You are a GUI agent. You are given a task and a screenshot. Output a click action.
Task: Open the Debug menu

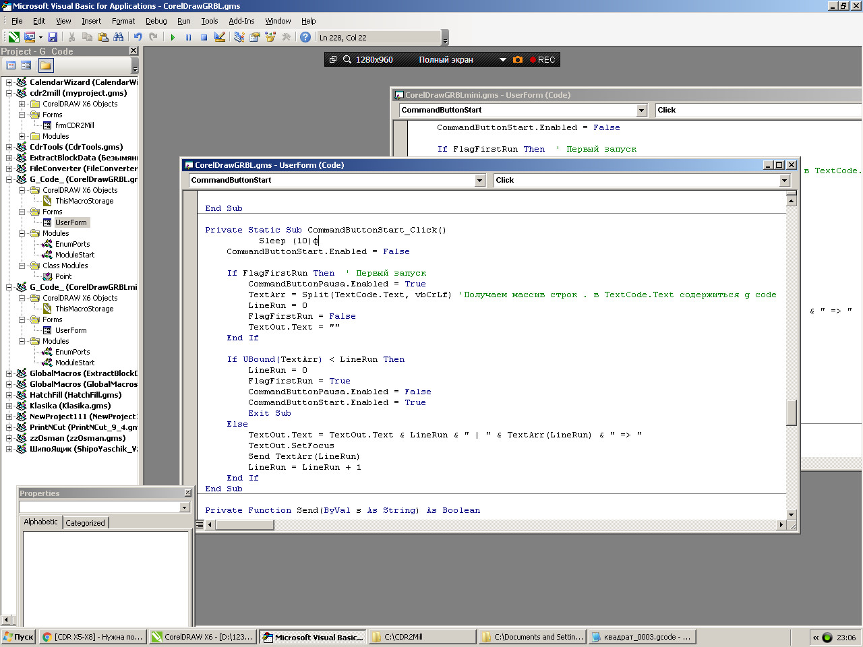156,21
